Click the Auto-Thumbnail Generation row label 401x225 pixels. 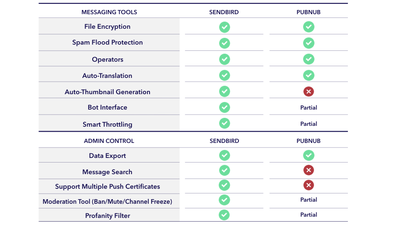coord(107,92)
